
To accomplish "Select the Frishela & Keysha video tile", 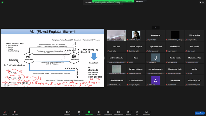I will (x=136, y=35).
